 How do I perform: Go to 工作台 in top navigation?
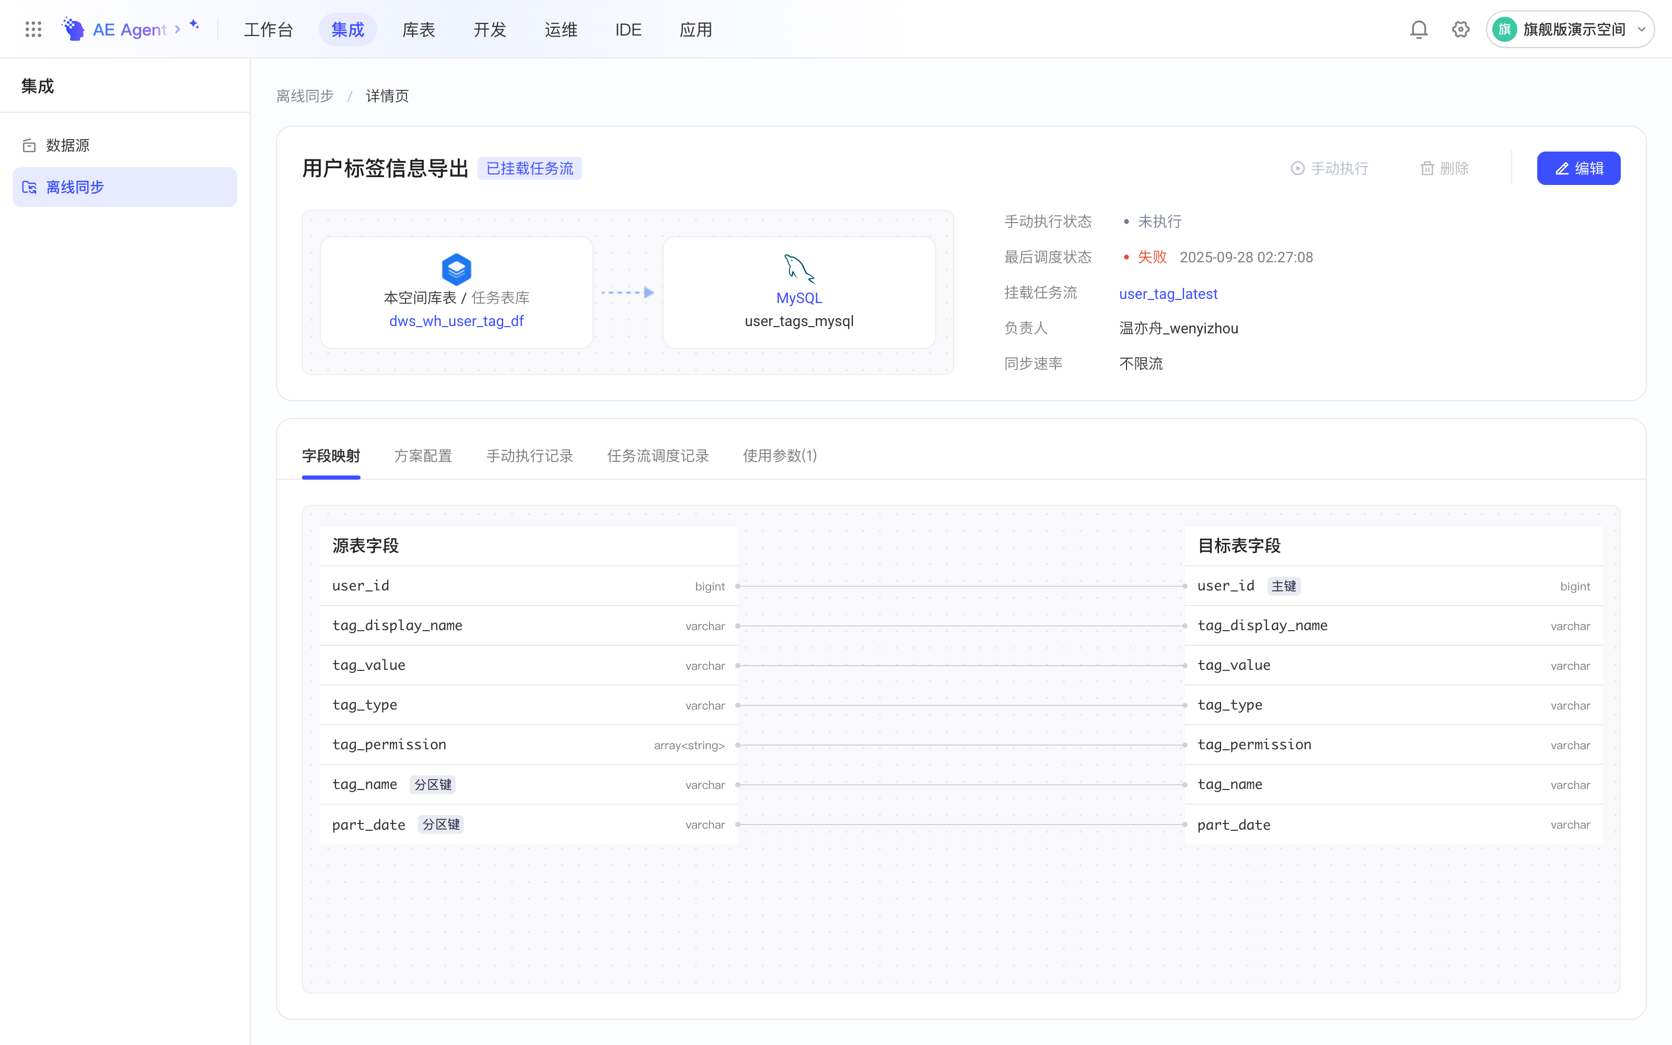tap(269, 29)
